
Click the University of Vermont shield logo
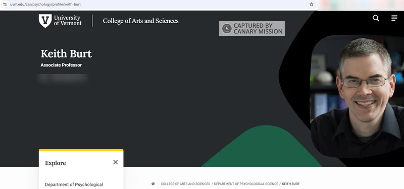(45, 21)
